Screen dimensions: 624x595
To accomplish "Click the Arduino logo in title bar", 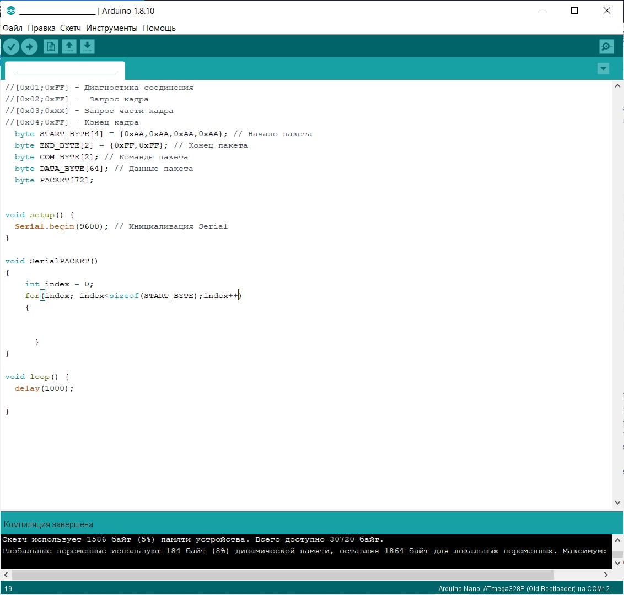I will [x=10, y=10].
